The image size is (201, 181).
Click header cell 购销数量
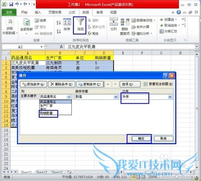(x=104, y=58)
